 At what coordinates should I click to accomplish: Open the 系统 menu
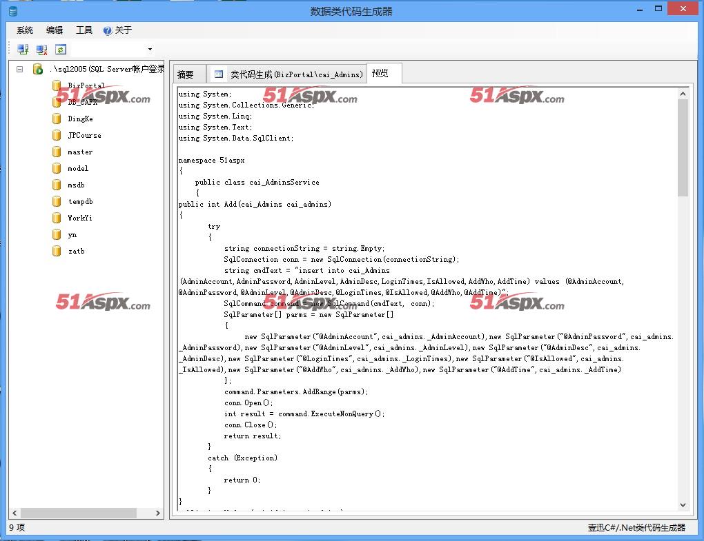25,30
